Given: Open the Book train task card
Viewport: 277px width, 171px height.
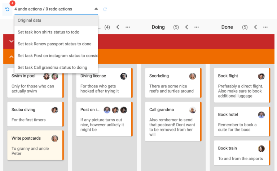Looking at the screenshot, I should click(x=242, y=153).
